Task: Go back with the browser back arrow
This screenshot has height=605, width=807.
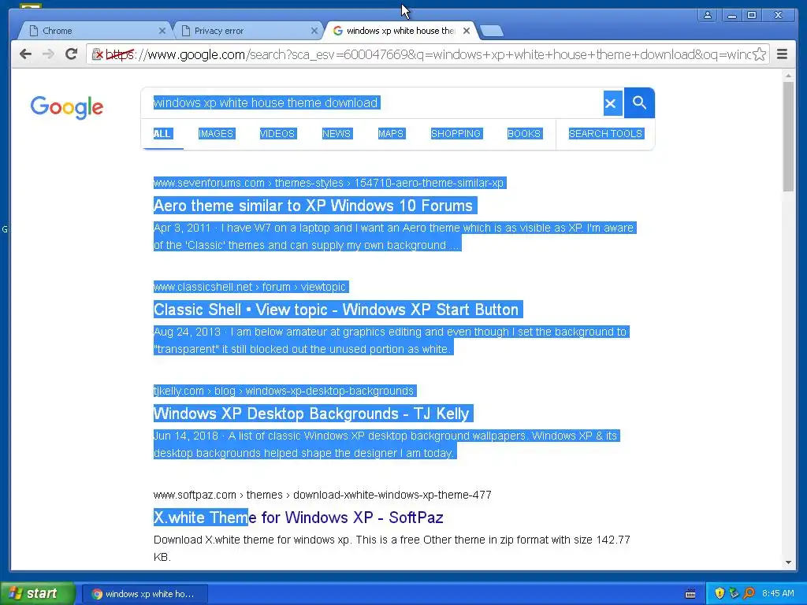Action: (25, 54)
